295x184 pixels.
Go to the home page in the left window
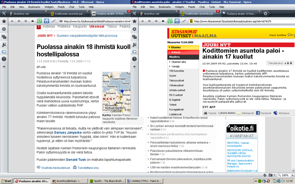(x=46, y=21)
